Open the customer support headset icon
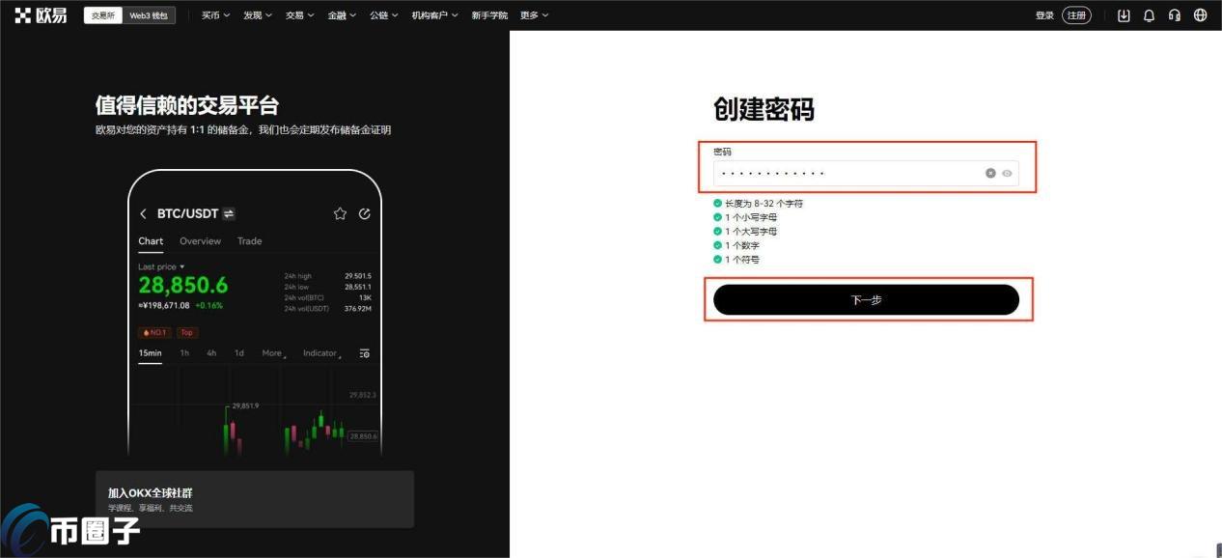Viewport: 1222px width, 558px height. 1175,15
